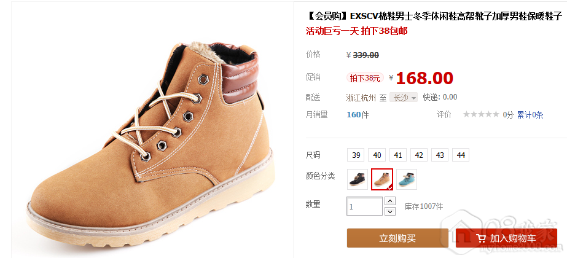
Task: Click the 立刻购买 buy now button
Action: pos(397,238)
